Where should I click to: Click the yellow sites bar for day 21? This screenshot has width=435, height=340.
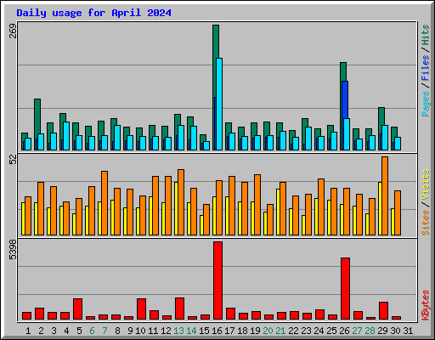click(x=278, y=212)
